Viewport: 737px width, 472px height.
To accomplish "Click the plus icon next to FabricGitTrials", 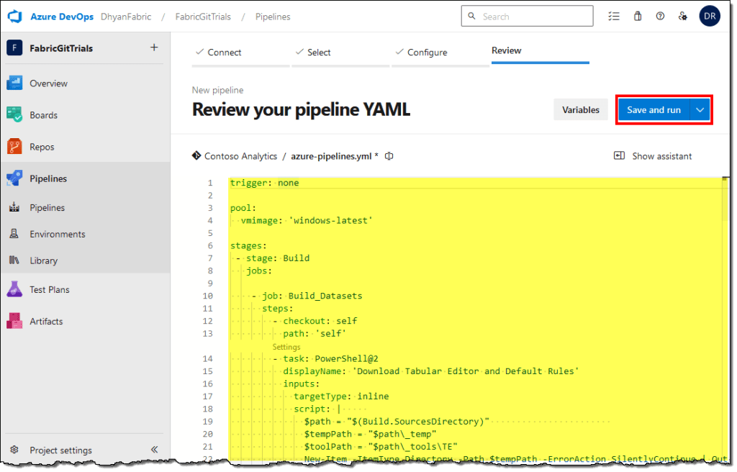I will [x=153, y=48].
